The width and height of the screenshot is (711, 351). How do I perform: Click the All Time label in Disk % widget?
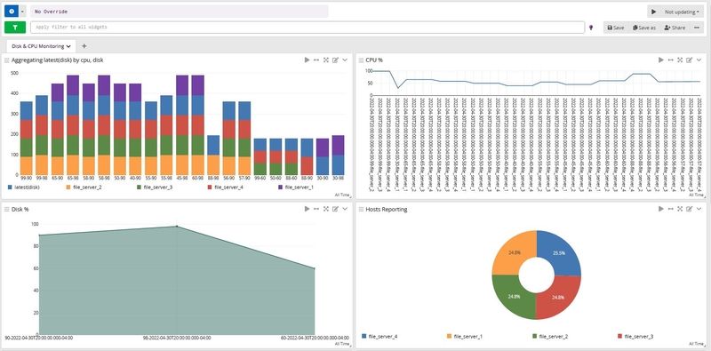tap(341, 344)
